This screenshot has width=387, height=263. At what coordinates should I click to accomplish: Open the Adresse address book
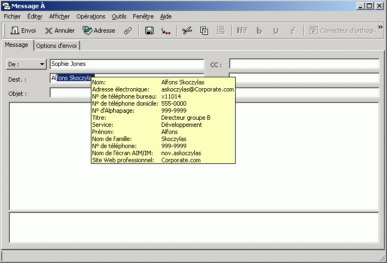click(x=99, y=30)
